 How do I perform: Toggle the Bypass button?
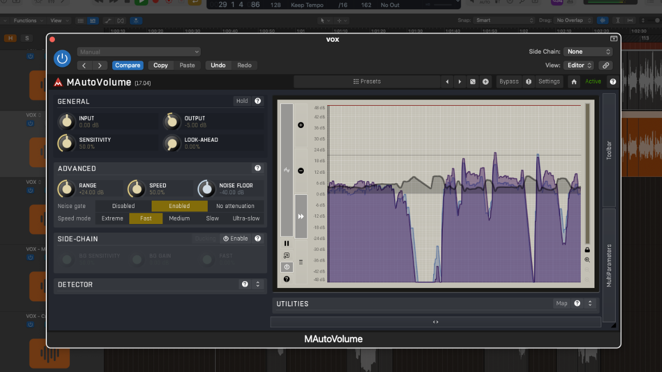click(x=509, y=81)
